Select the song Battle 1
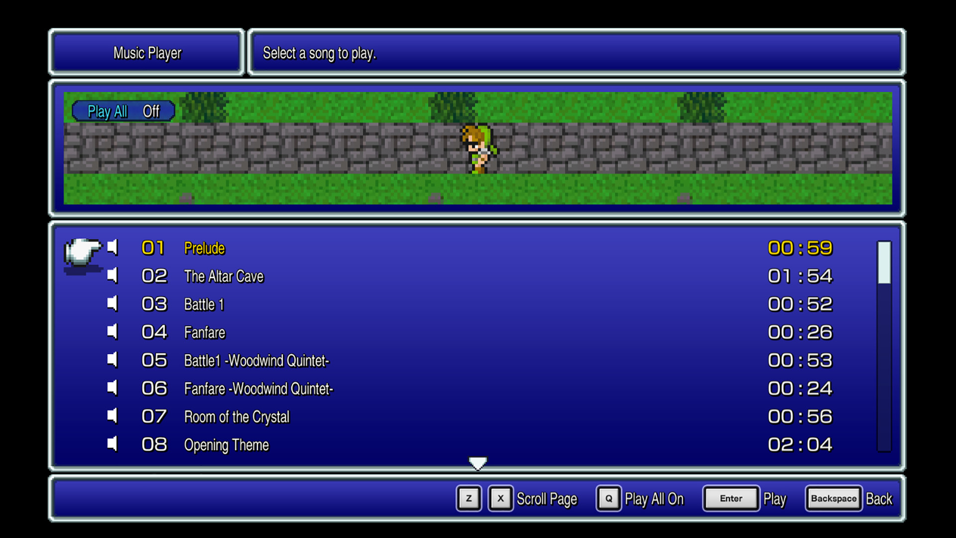The width and height of the screenshot is (956, 538). point(204,304)
